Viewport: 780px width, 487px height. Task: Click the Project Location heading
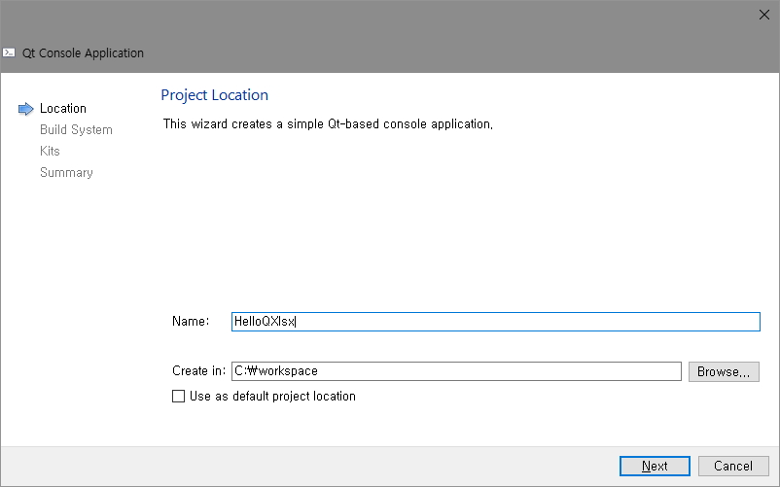(x=214, y=95)
